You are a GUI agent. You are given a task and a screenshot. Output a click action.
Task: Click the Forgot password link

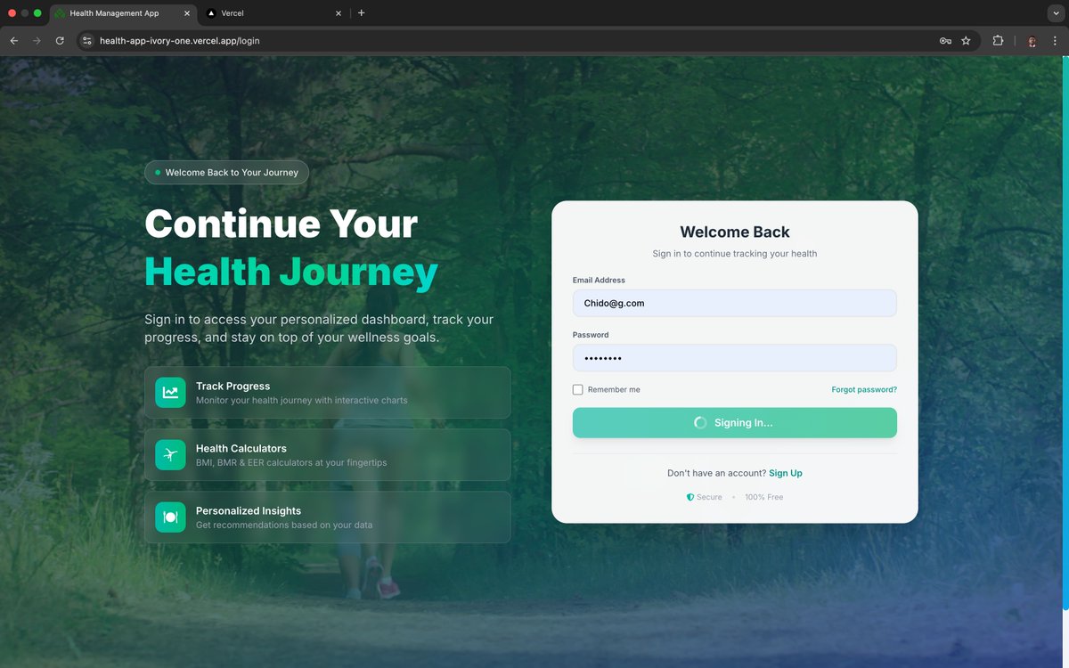[x=864, y=389]
